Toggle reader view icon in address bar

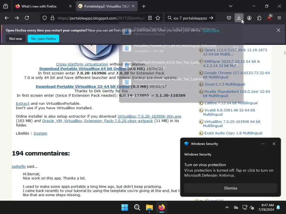tap(150, 18)
